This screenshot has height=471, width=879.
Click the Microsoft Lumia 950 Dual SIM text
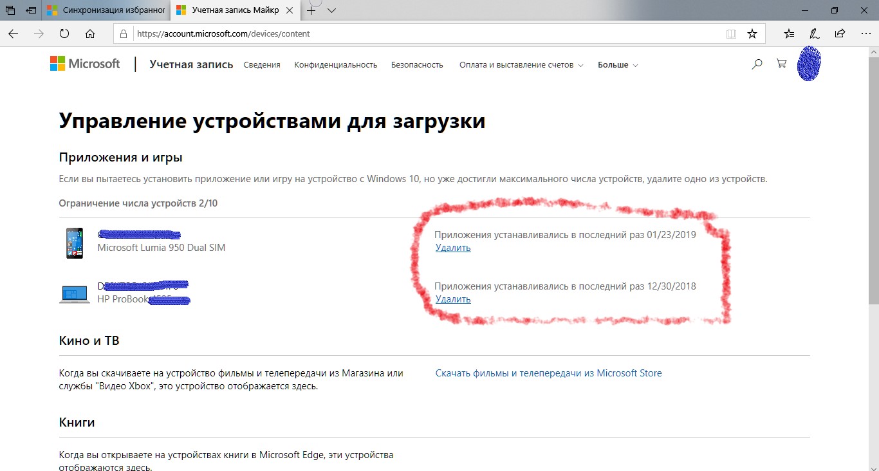tap(161, 248)
